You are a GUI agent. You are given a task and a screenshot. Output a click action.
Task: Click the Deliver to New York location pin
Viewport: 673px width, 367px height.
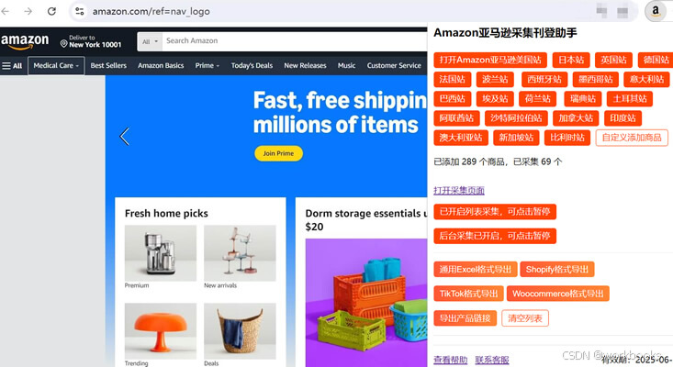[x=63, y=44]
